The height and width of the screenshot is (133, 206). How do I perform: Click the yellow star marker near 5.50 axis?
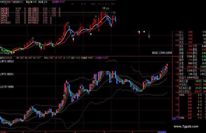click(x=144, y=32)
